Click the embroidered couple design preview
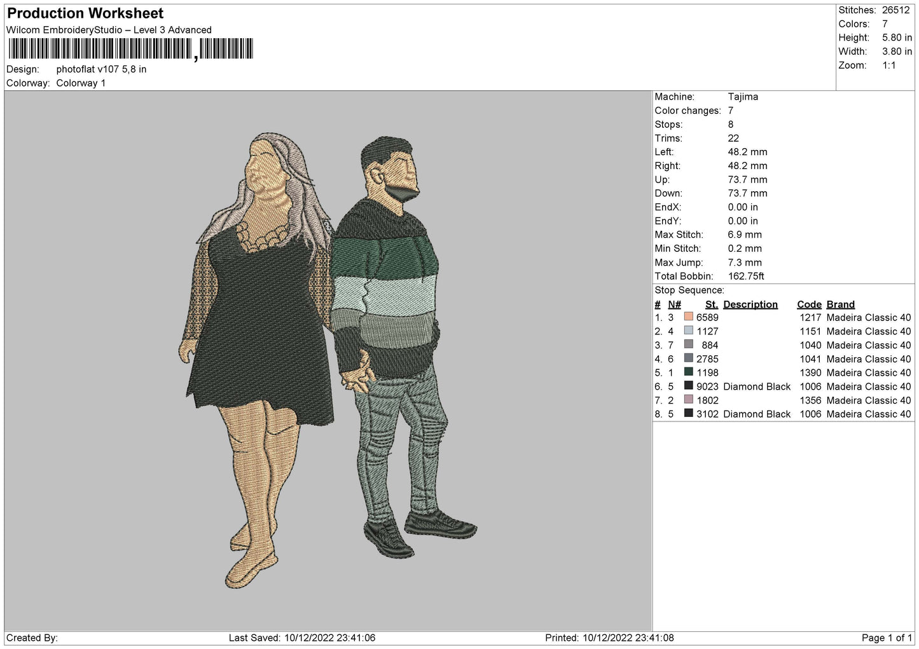 pyautogui.click(x=328, y=359)
